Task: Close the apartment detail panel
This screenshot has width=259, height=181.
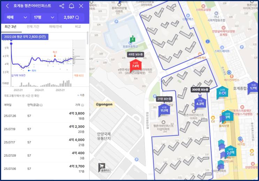Action: (81, 6)
